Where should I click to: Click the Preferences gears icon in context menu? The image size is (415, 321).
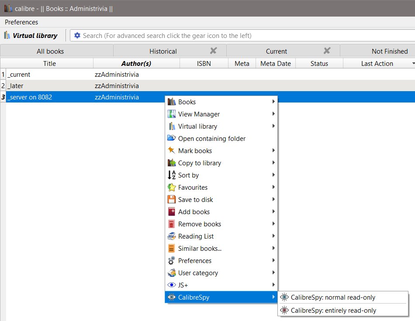tap(172, 260)
